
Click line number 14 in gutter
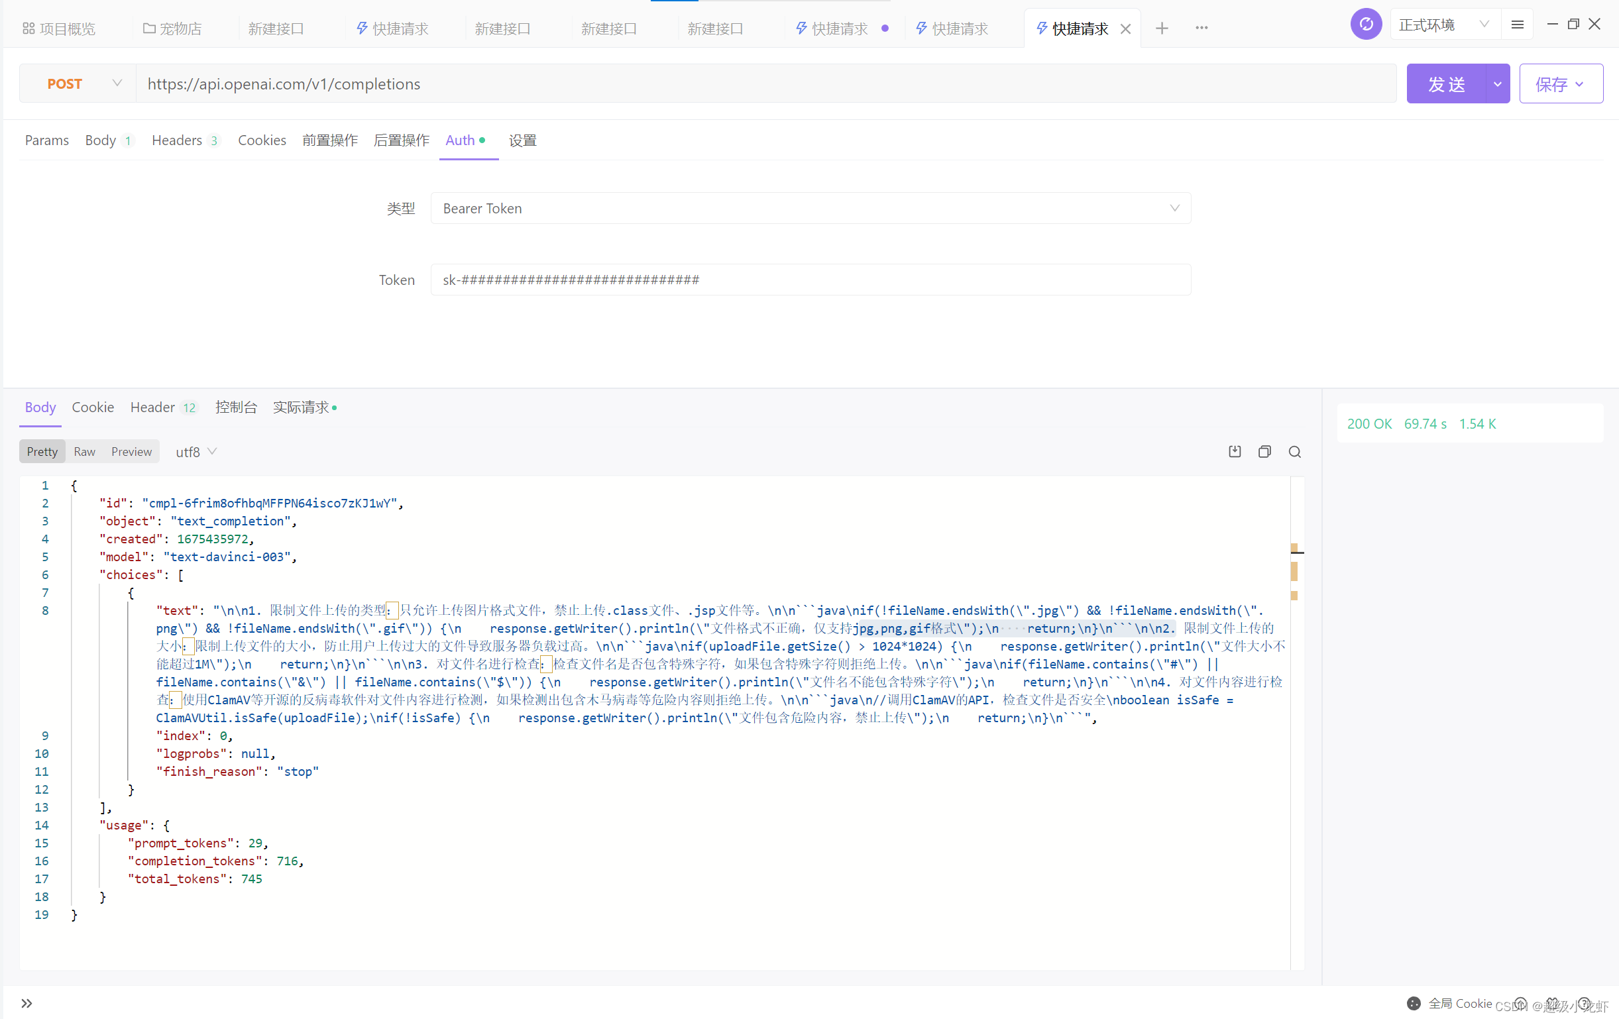(x=42, y=826)
